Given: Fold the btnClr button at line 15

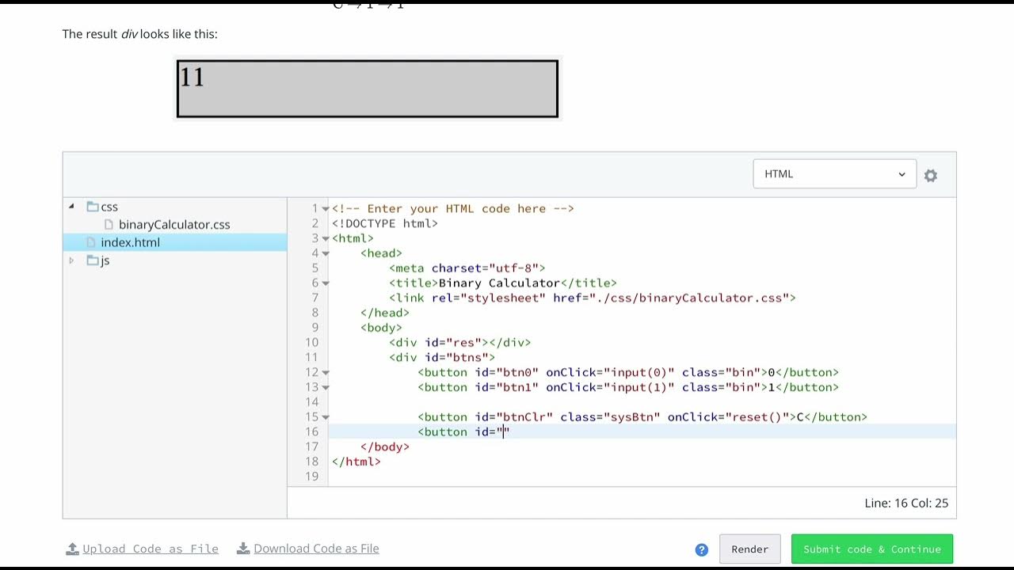Looking at the screenshot, I should [326, 417].
